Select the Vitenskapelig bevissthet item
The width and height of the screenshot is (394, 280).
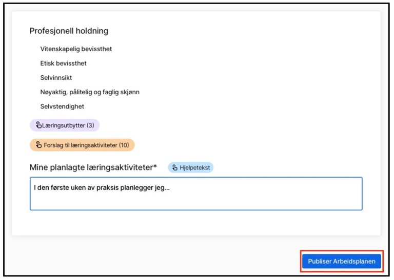point(76,49)
